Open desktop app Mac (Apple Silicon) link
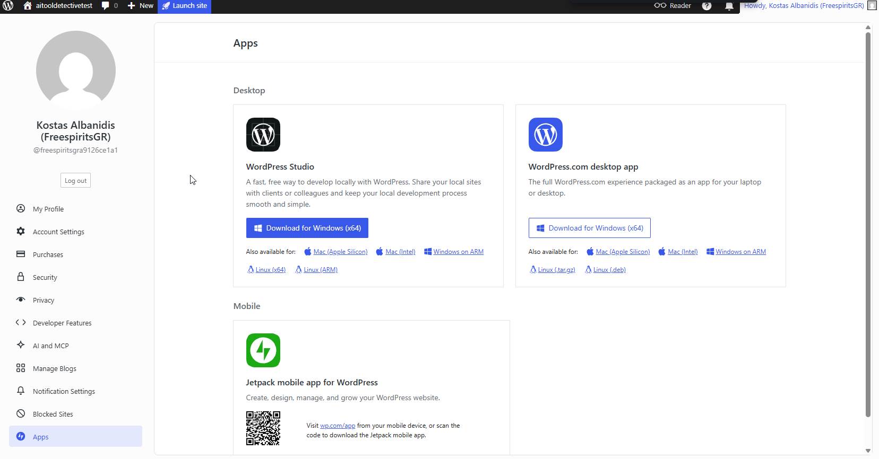Image resolution: width=879 pixels, height=459 pixels. coord(623,252)
